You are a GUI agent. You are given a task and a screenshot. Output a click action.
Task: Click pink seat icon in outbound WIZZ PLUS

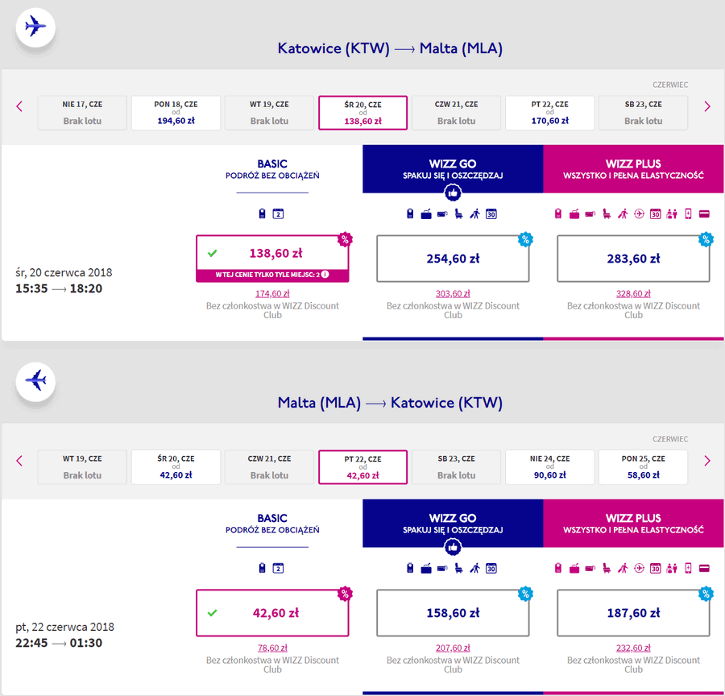coord(607,214)
